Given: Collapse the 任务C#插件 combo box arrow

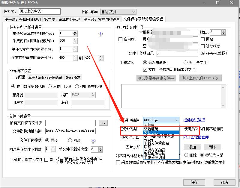Looking at the screenshot, I should click(177, 120).
